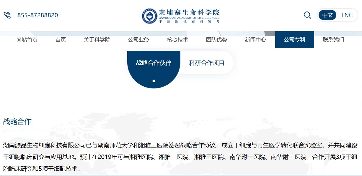Screen dimensions: 362x176
Task: Select the 战略合作伙伴 tab
Action: [x=154, y=63]
